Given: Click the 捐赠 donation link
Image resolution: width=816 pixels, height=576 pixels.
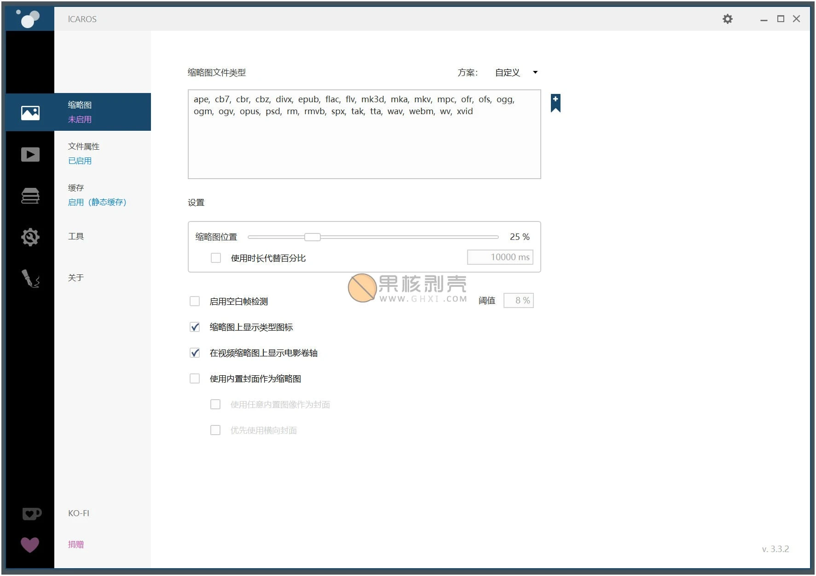Looking at the screenshot, I should click(75, 544).
